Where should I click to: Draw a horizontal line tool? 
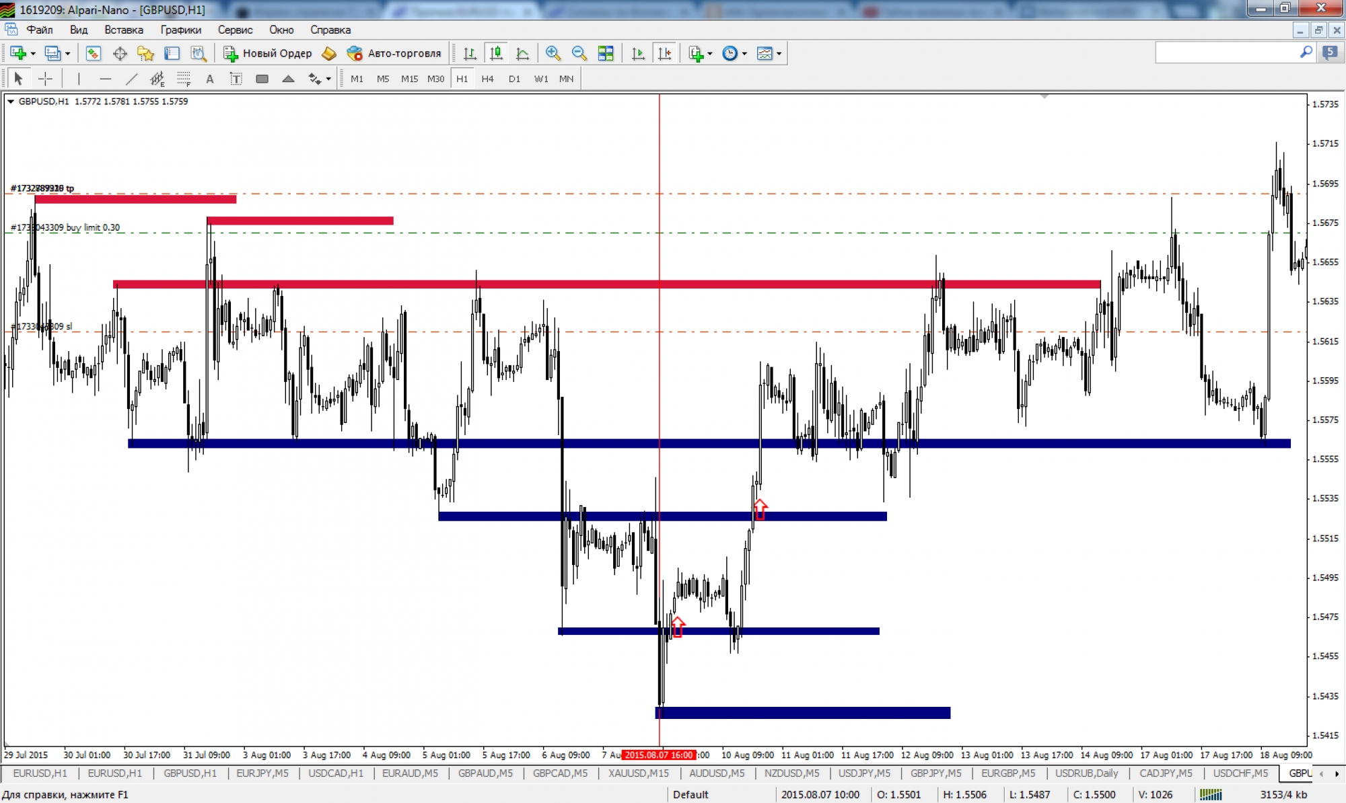[x=105, y=79]
